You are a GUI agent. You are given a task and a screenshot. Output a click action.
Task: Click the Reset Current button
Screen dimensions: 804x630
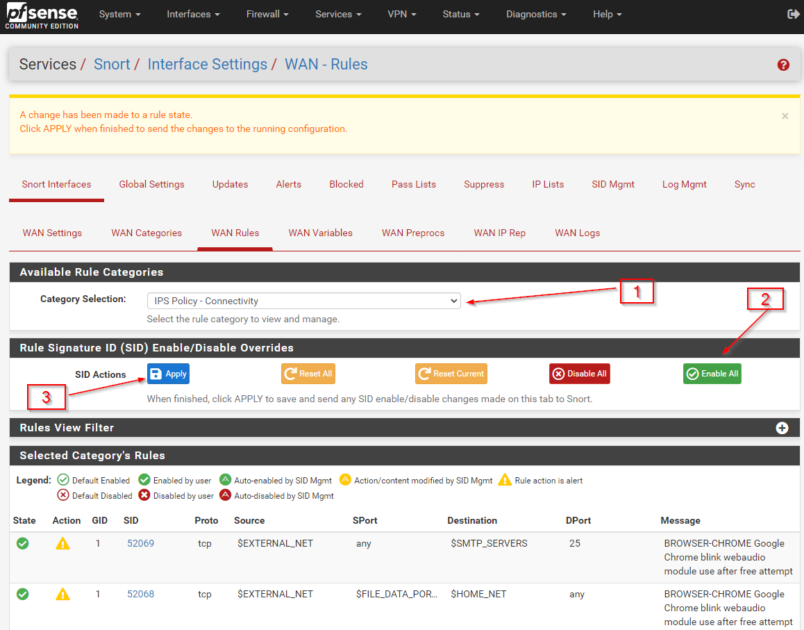(451, 374)
